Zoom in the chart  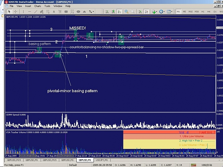pos(126,12)
